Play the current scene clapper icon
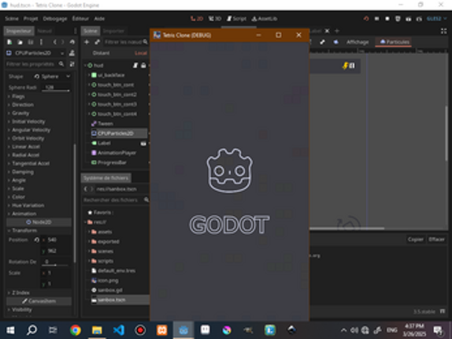 click(x=409, y=19)
